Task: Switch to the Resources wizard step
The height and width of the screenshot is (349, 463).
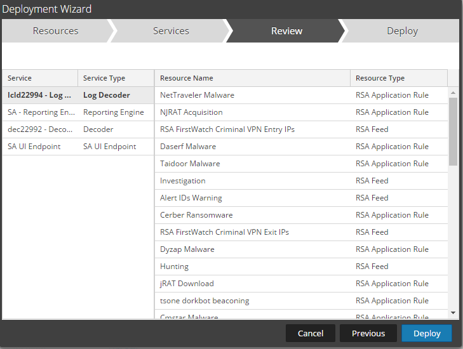Action: point(56,31)
